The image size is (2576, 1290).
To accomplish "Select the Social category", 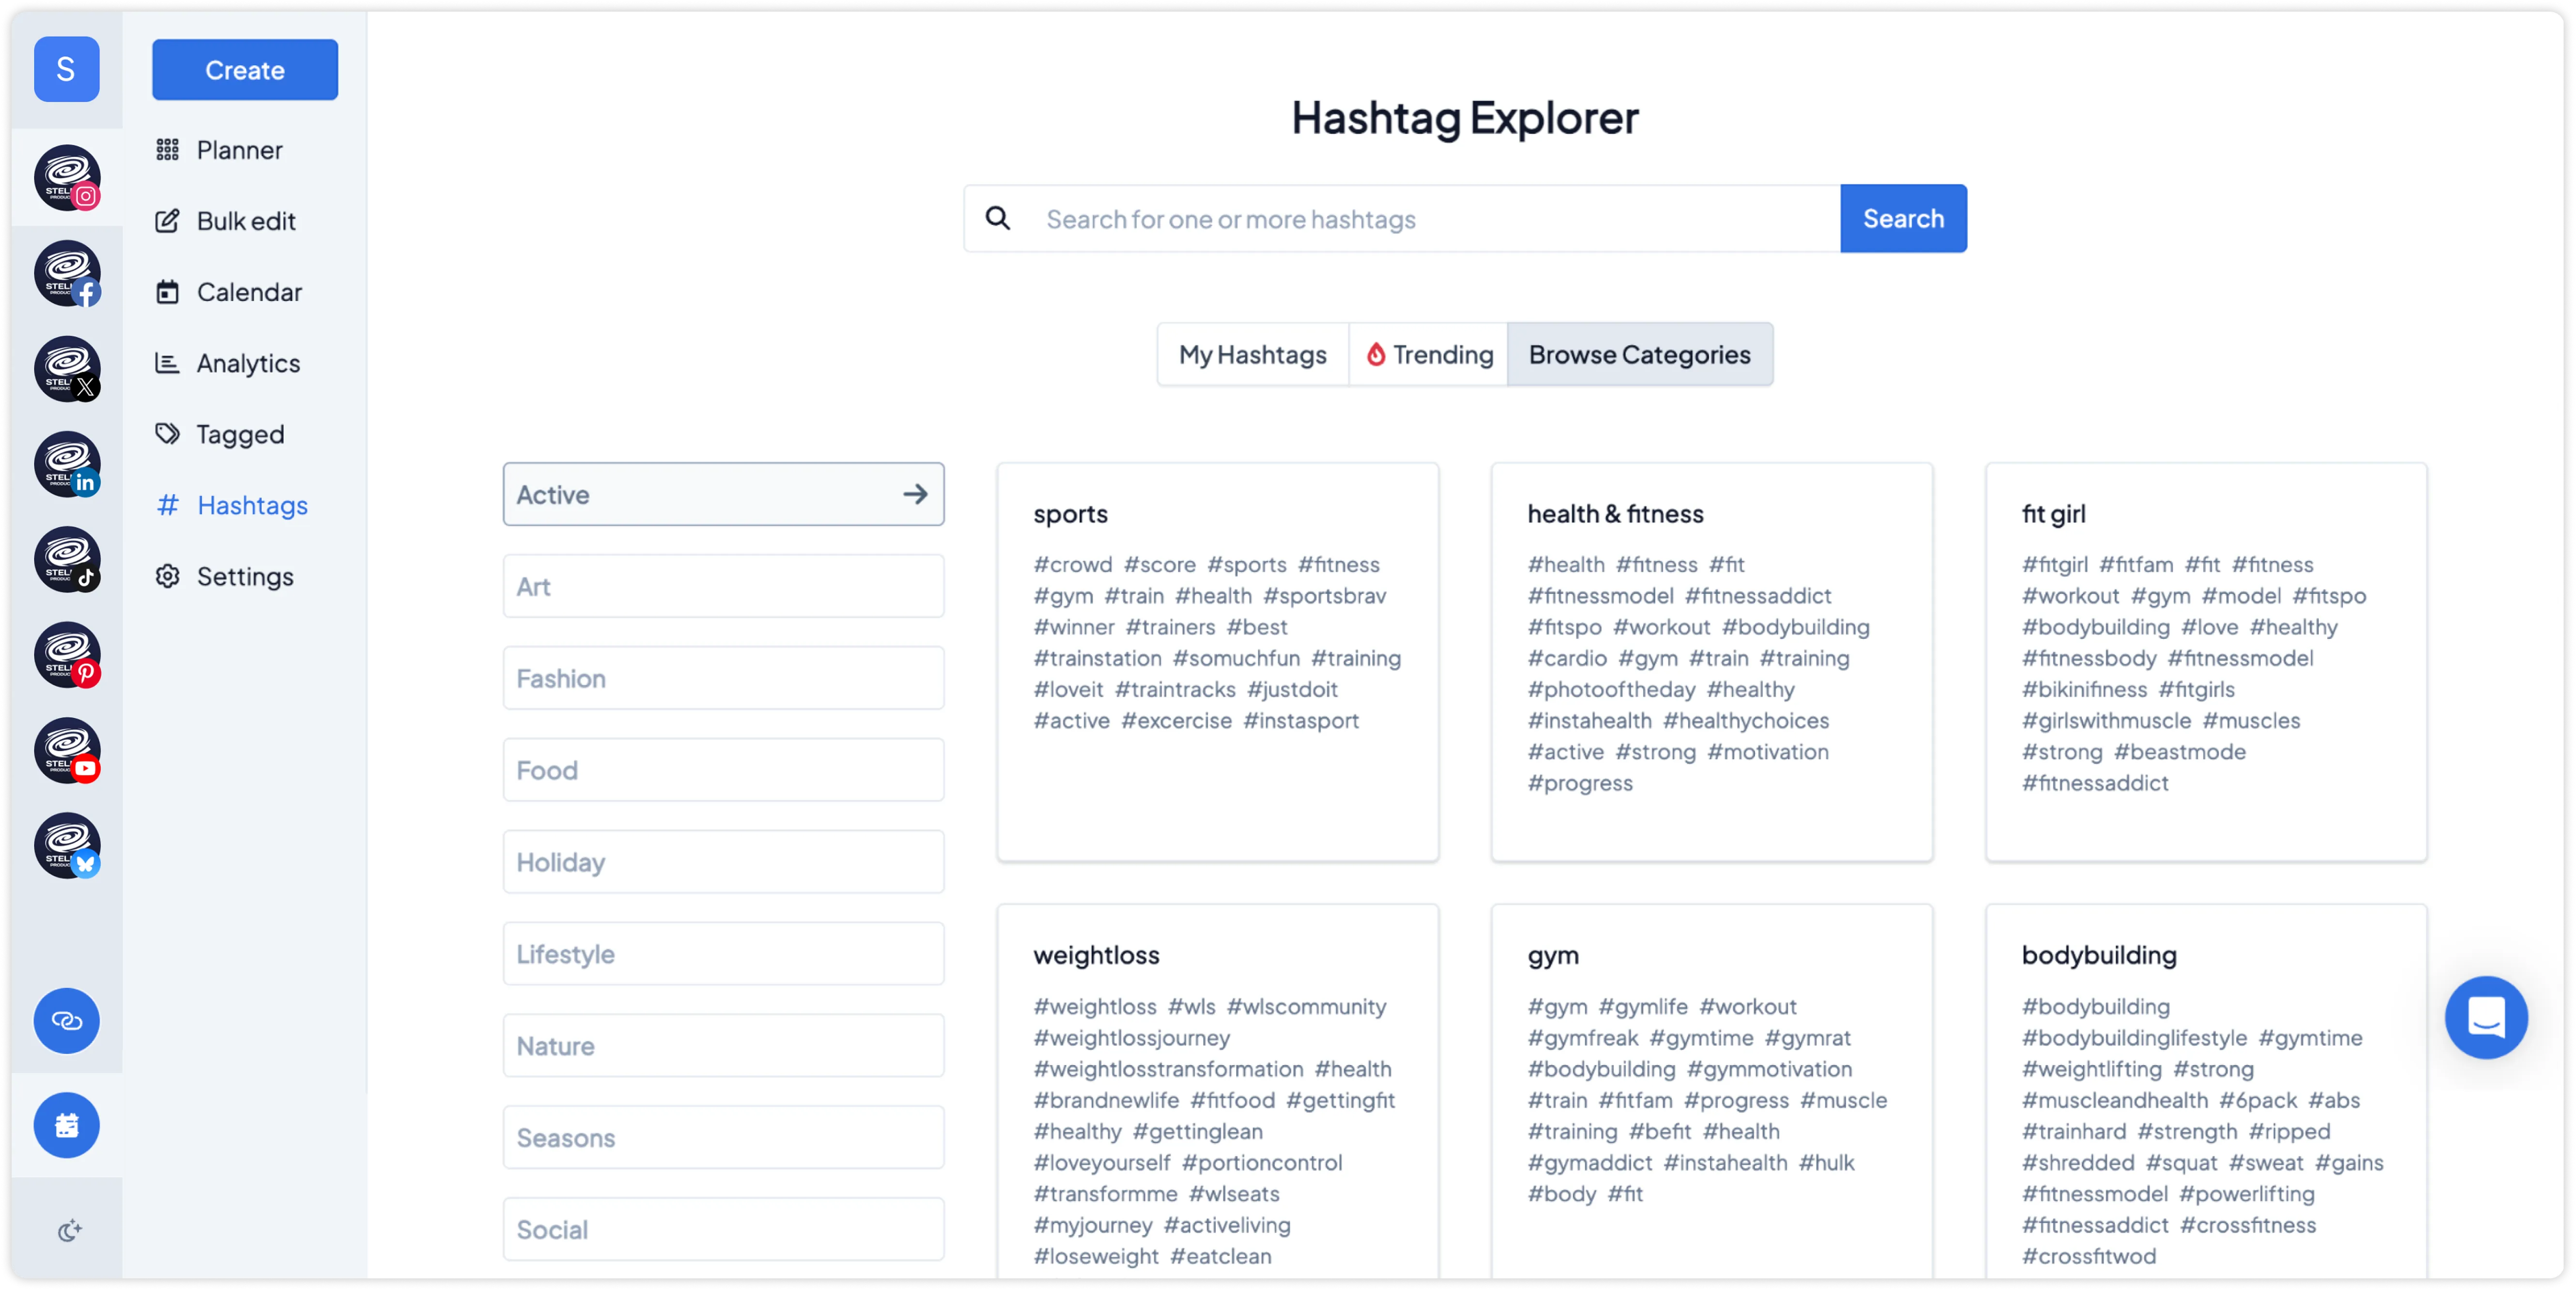I will pos(723,1230).
